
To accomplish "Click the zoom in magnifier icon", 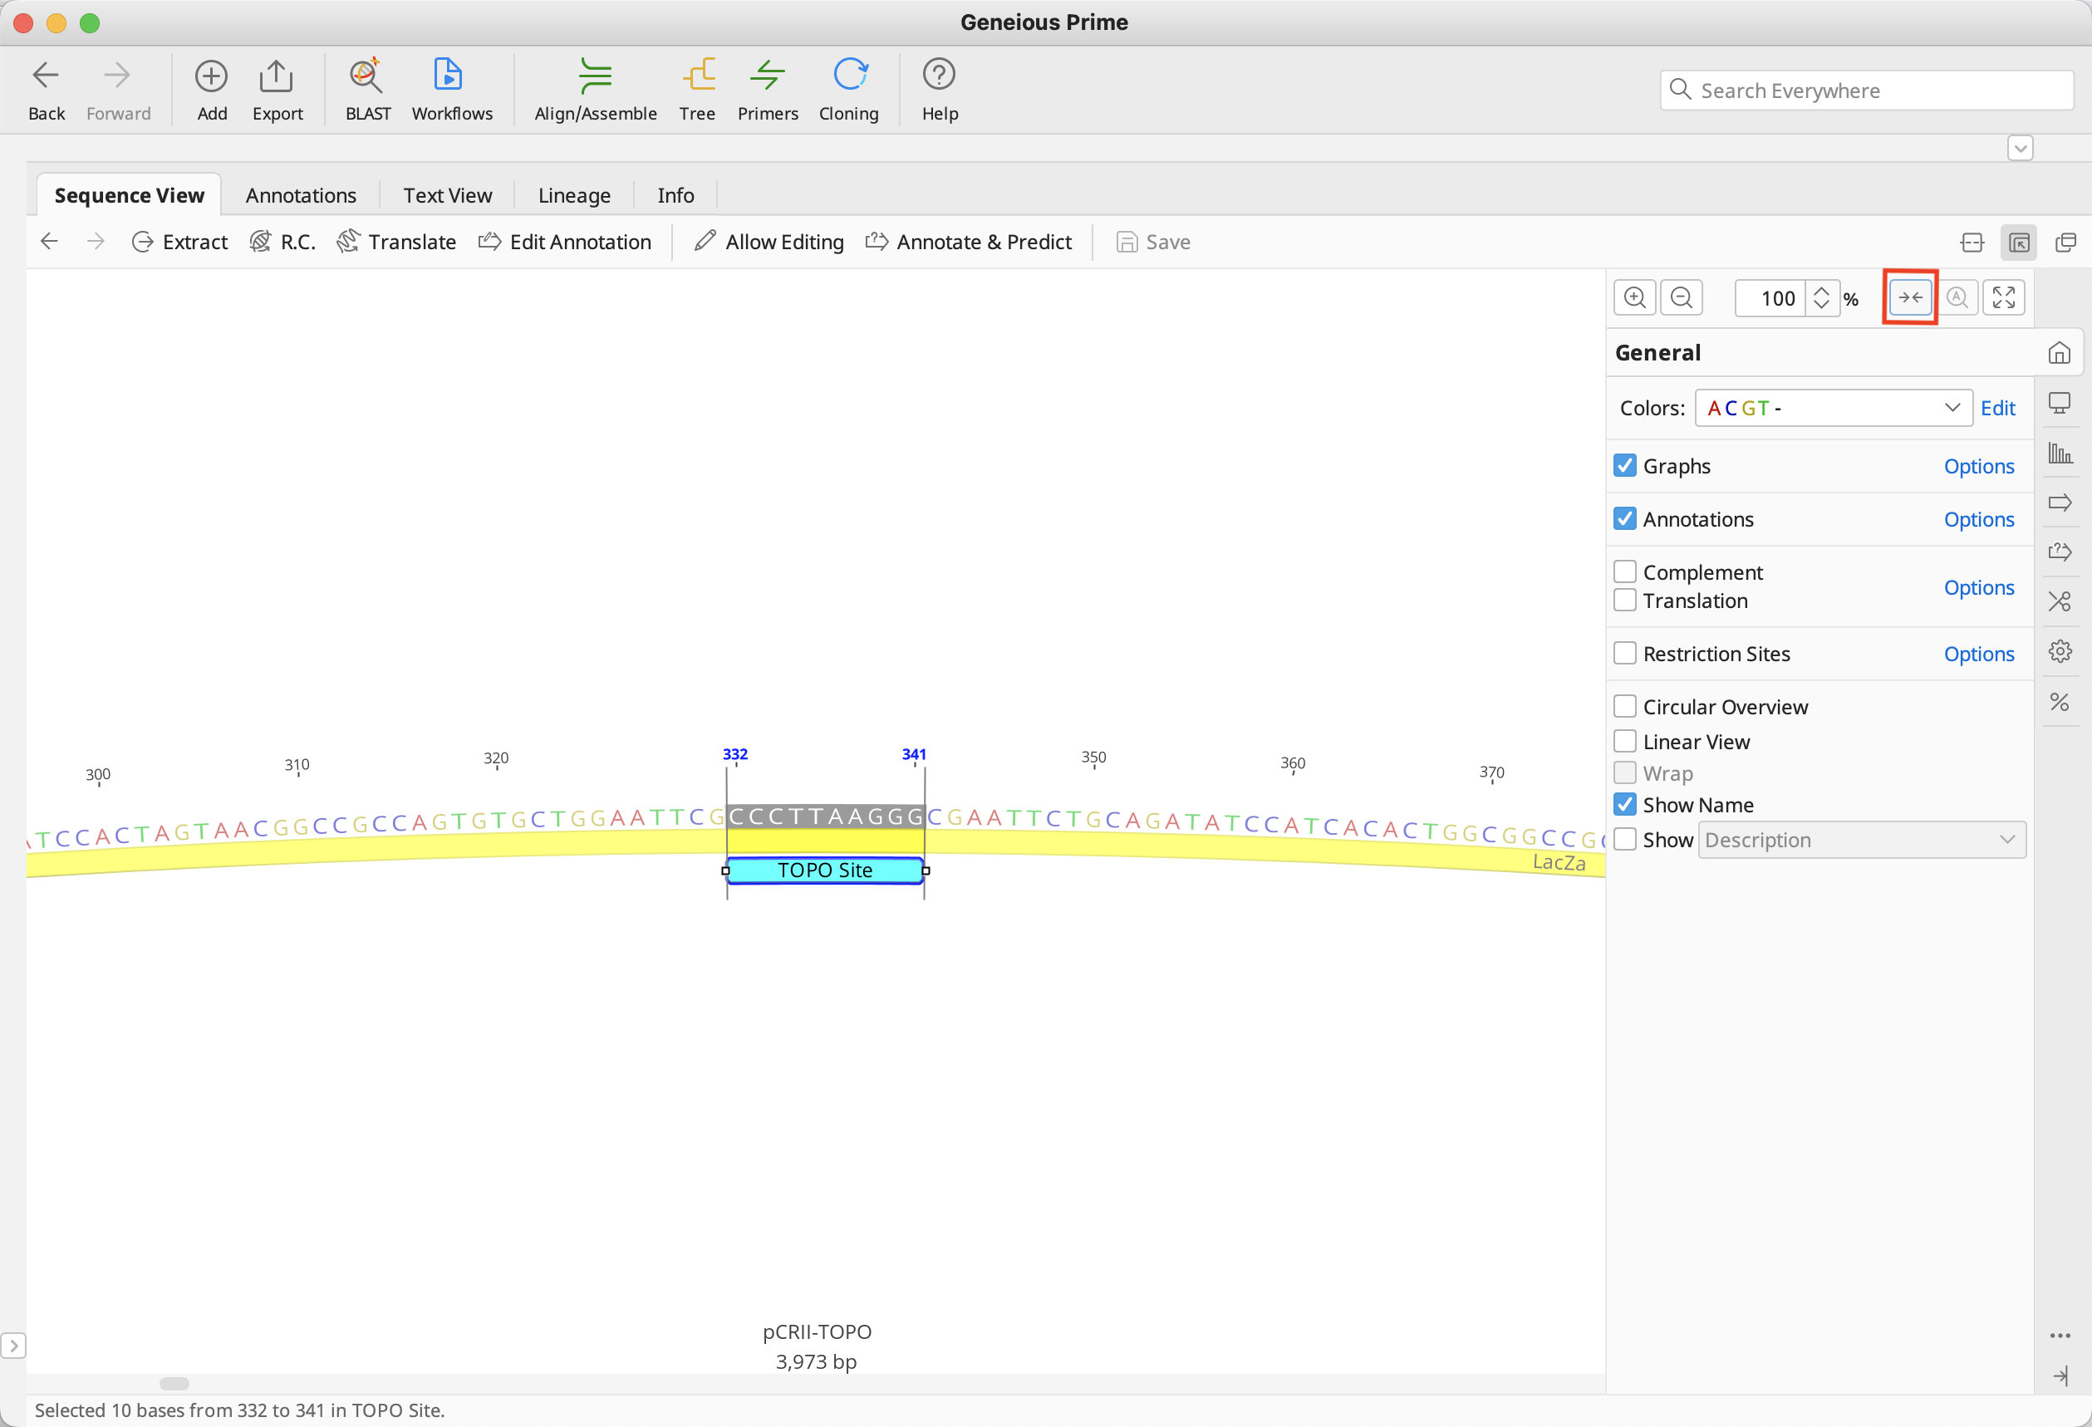I will coord(1634,298).
